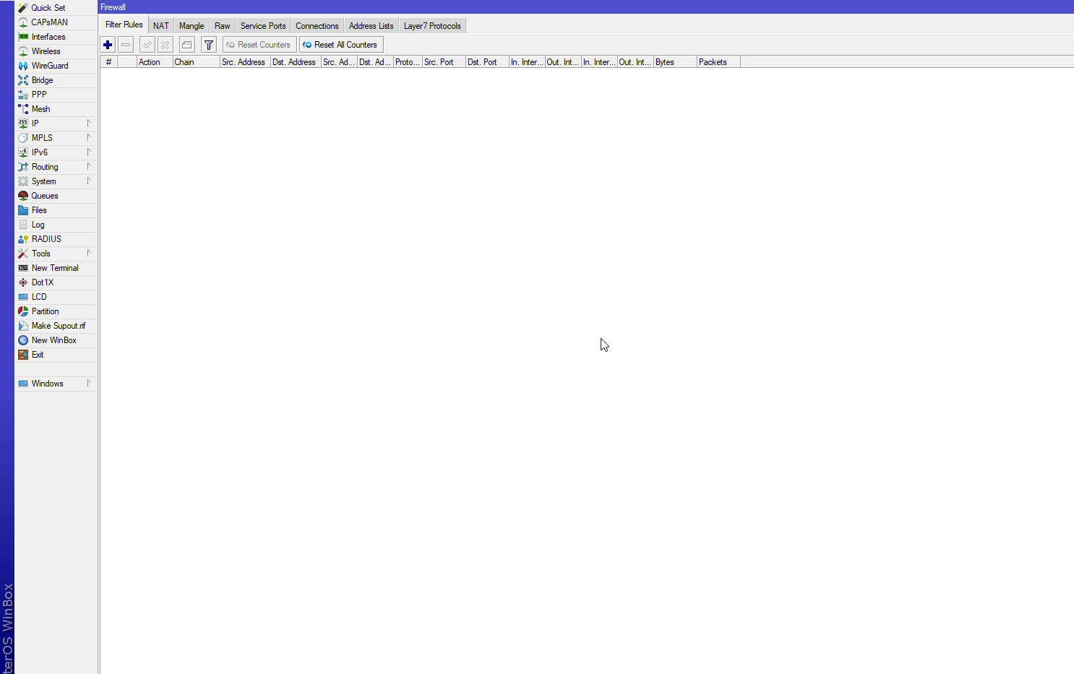
Task: Click Dst. Address column header
Action: [296, 62]
